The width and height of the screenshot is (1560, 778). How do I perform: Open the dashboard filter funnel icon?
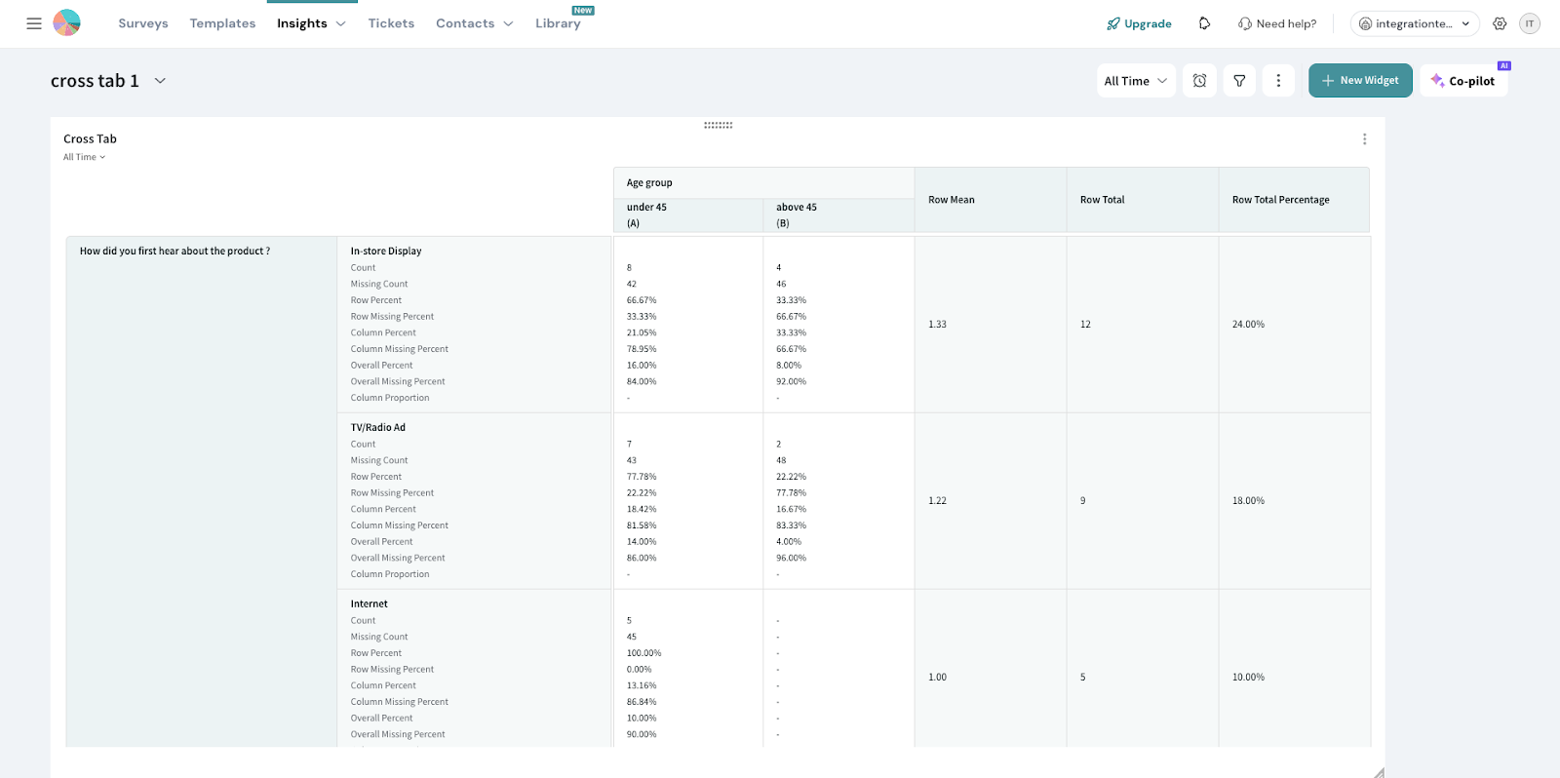[x=1239, y=81]
